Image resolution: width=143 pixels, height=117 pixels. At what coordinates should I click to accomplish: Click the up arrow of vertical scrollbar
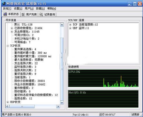click(62, 25)
